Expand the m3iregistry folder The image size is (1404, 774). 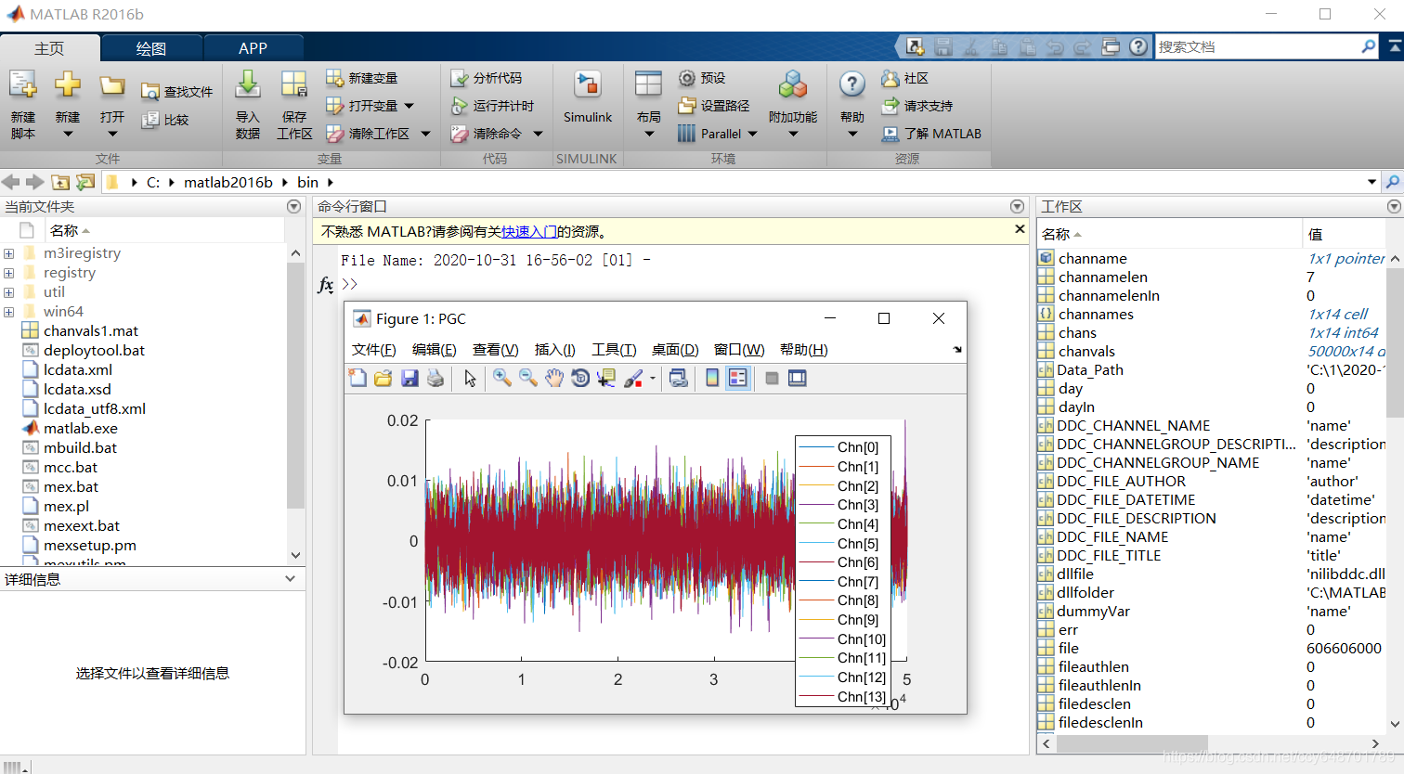click(x=8, y=253)
